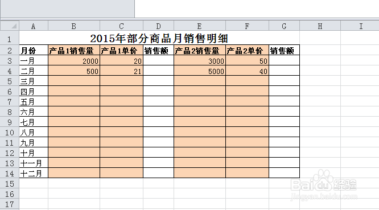The width and height of the screenshot is (379, 210).
Task: Click the 产品1销售量 header cell
Action: pos(74,50)
